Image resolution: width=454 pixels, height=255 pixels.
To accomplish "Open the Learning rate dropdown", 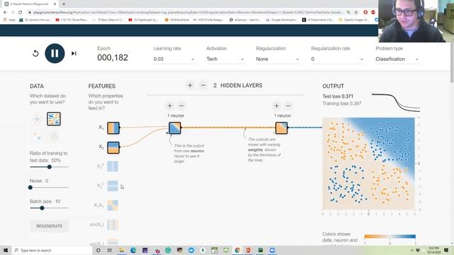I will [174, 59].
